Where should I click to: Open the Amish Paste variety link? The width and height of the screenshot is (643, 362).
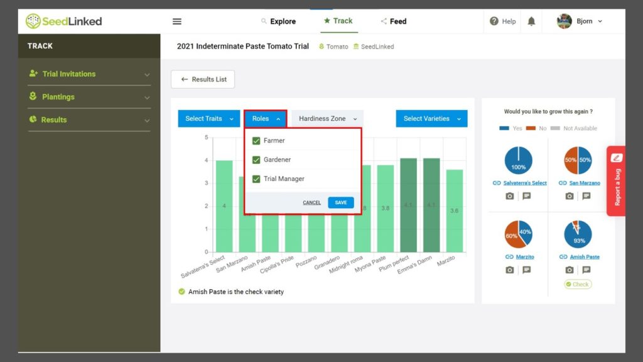(x=585, y=257)
